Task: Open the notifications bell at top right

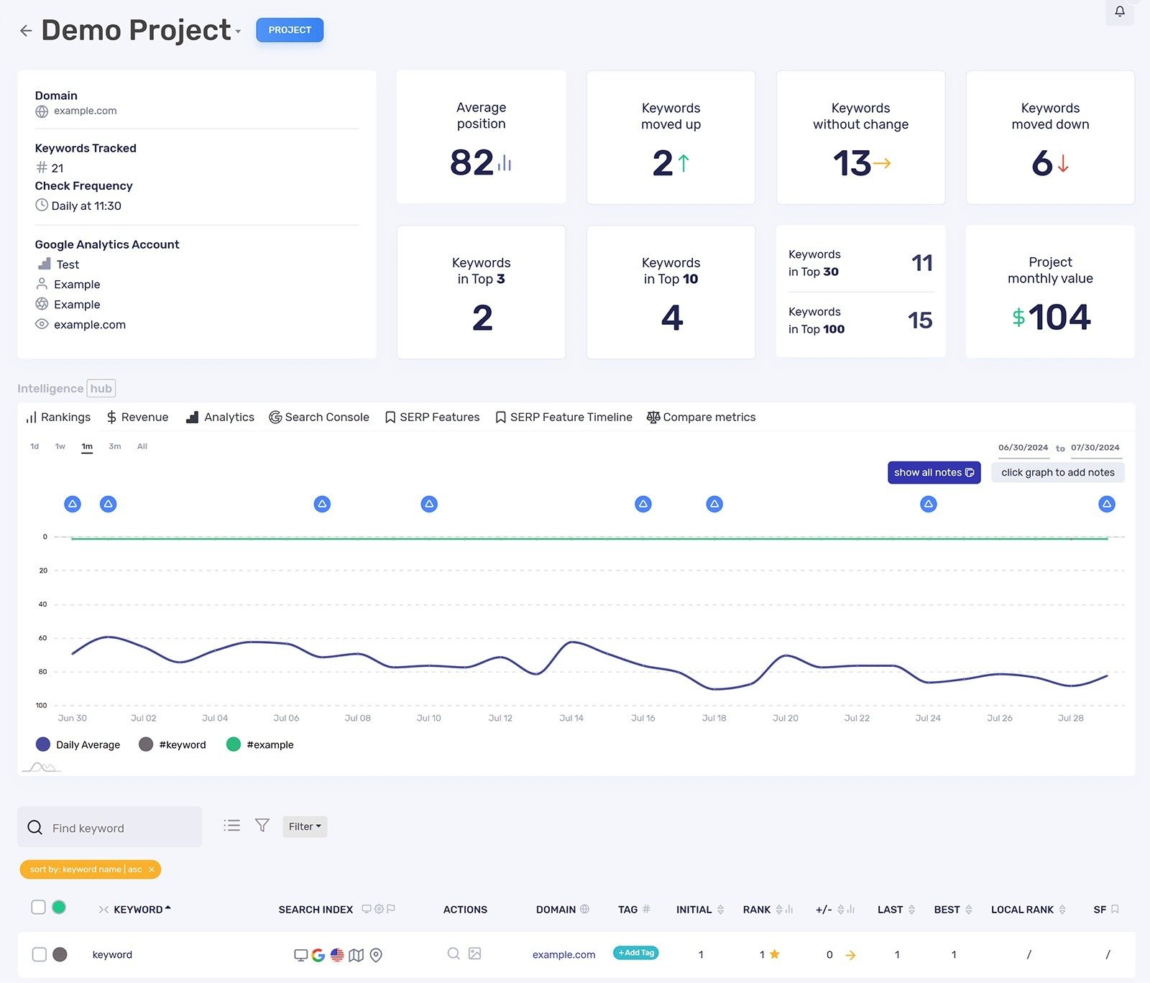Action: [x=1119, y=11]
